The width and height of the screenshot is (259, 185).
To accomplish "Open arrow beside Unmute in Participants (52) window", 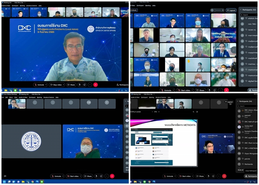I will click(x=173, y=90).
